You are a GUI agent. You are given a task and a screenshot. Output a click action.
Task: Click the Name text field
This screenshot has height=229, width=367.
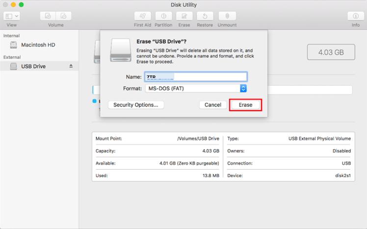pyautogui.click(x=196, y=76)
